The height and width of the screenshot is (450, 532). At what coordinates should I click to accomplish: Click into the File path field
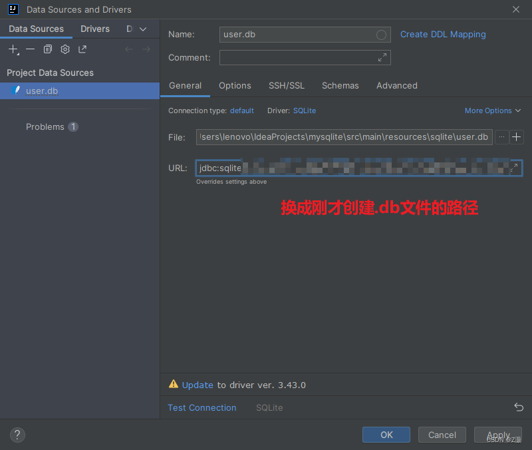pyautogui.click(x=344, y=137)
